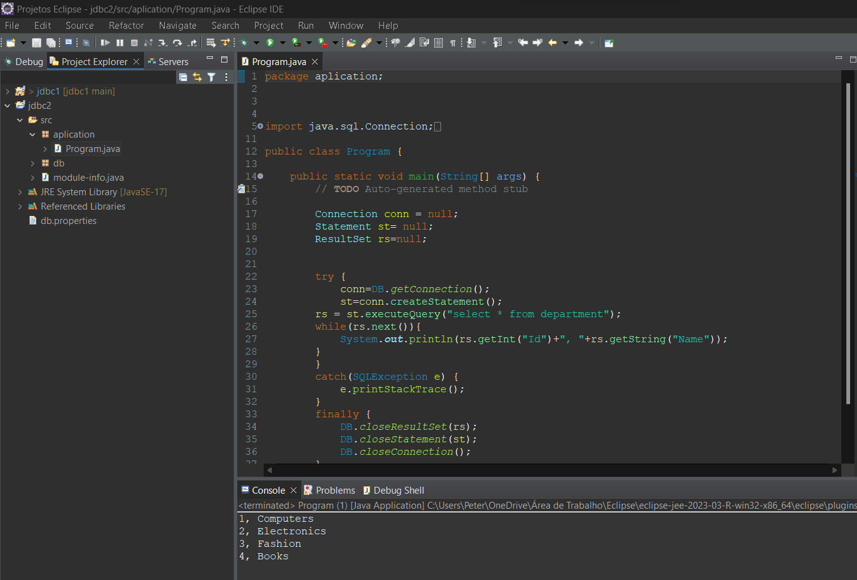857x580 pixels.
Task: Open the Refactor menu
Action: [x=126, y=26]
